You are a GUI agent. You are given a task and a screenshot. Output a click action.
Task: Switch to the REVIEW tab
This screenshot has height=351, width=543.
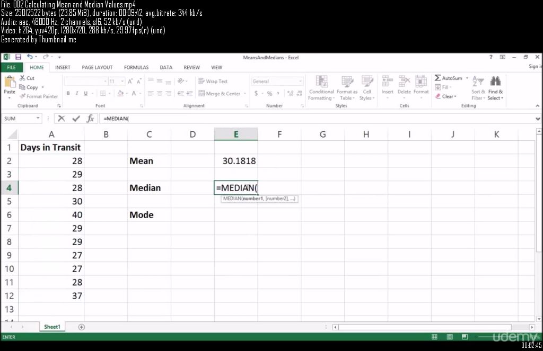coord(191,67)
